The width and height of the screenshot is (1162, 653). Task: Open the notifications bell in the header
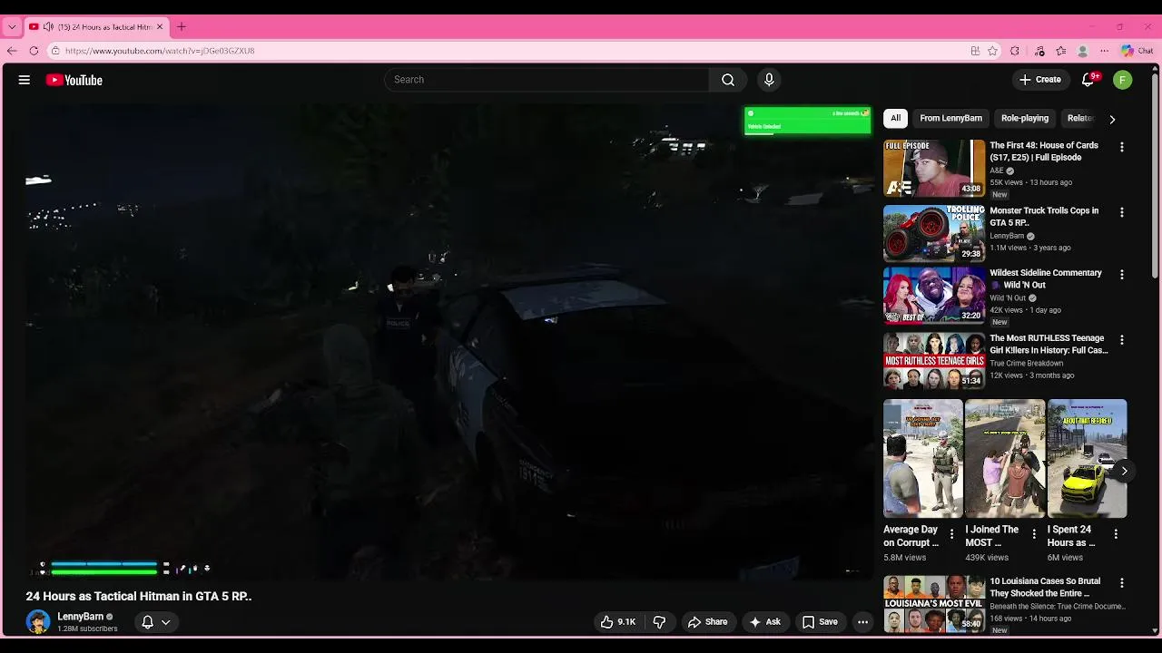1088,80
